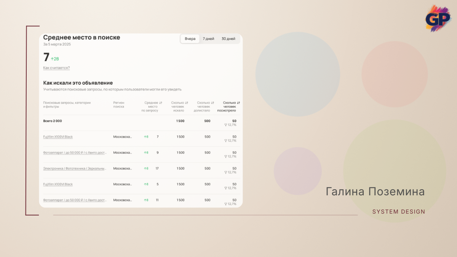The width and height of the screenshot is (457, 257).
Task: Open Fujifilm X100VI Black query with place 7
Action: click(x=58, y=137)
